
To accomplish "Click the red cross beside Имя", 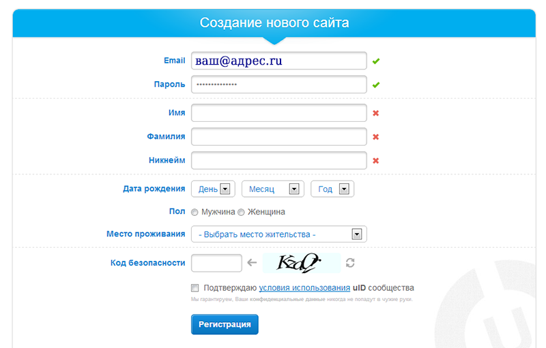I will click(376, 113).
